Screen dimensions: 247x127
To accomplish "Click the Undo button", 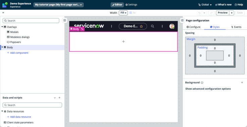I will pos(200,13).
